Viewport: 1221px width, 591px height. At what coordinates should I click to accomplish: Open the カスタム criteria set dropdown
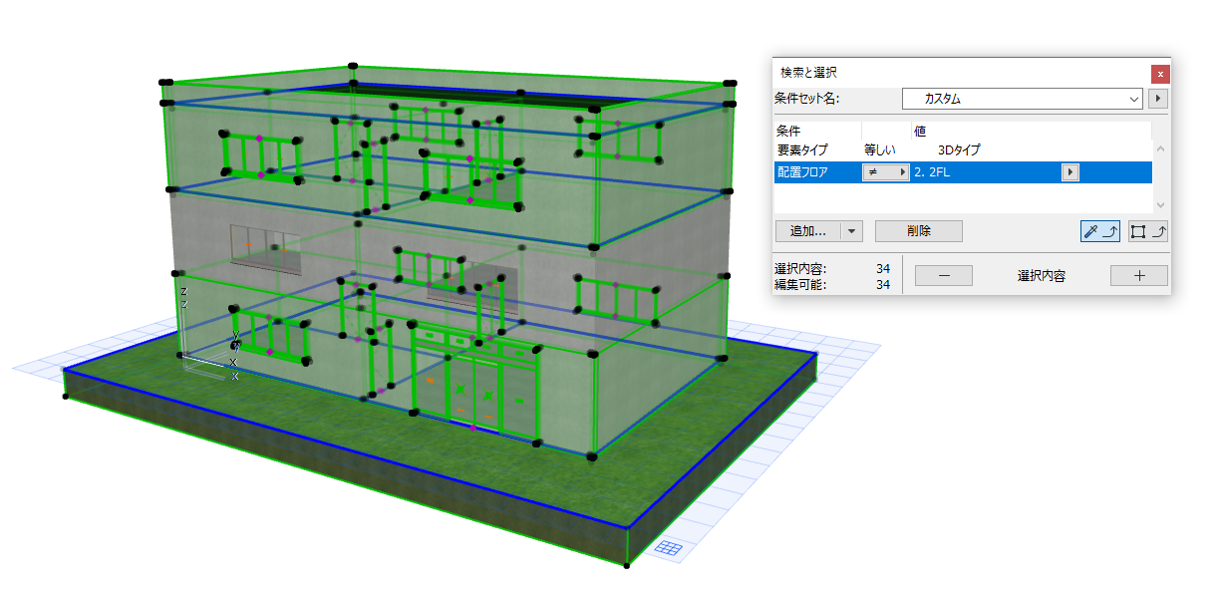tap(1022, 99)
